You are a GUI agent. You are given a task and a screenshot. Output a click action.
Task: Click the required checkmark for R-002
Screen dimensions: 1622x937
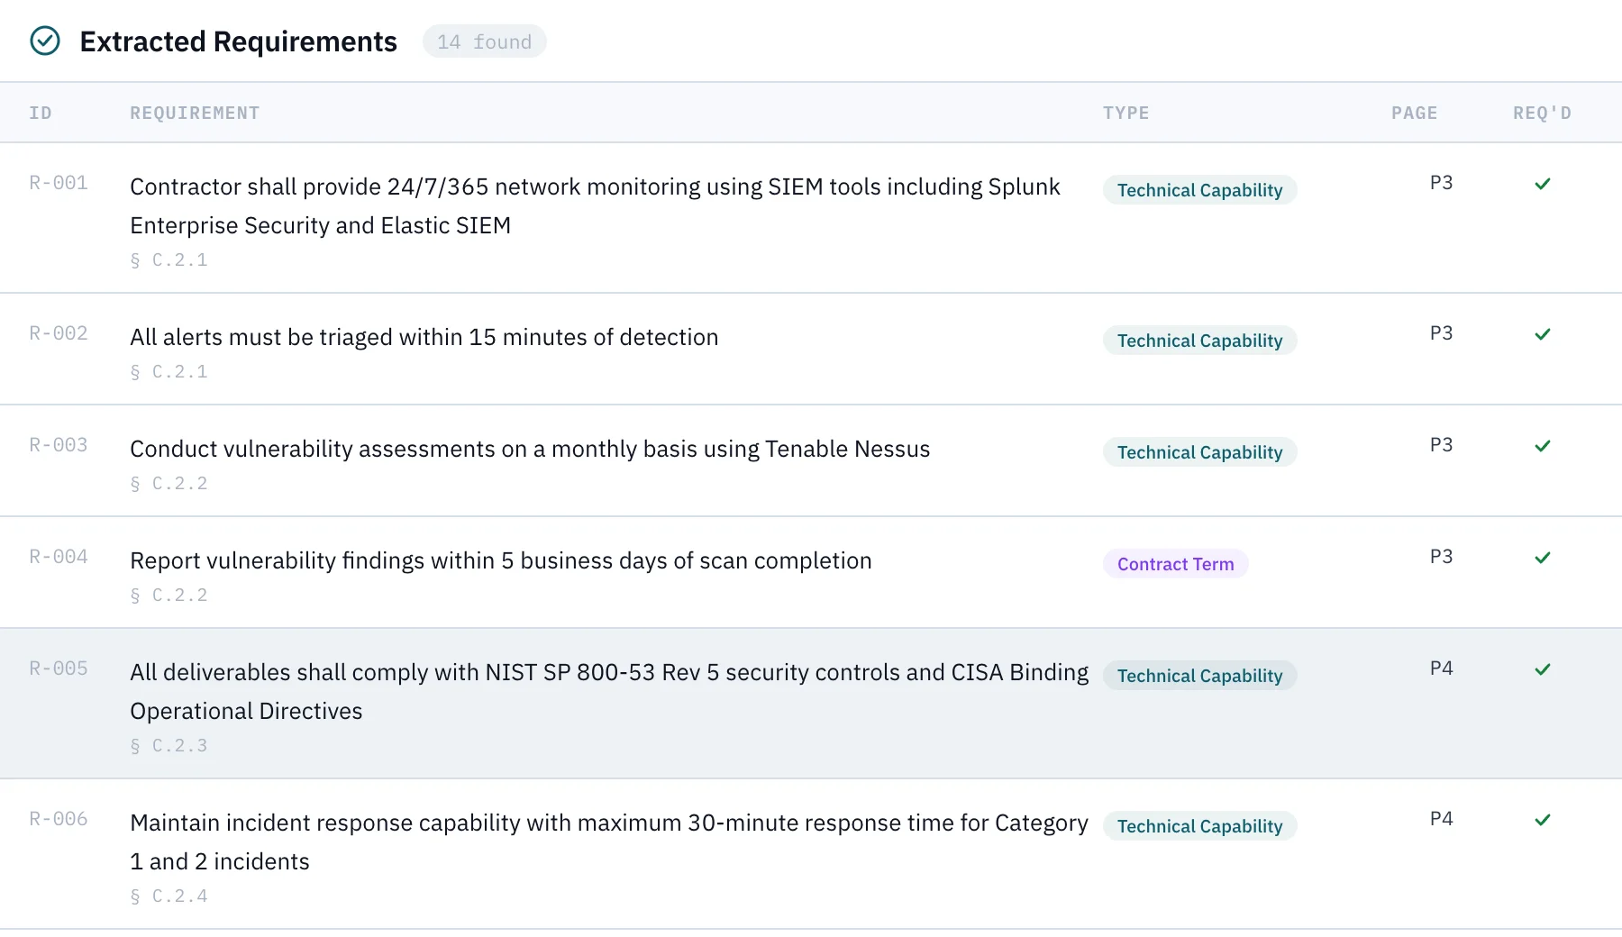pyautogui.click(x=1543, y=334)
